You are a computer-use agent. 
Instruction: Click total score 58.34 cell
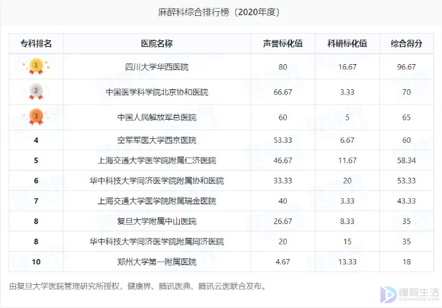click(x=406, y=161)
